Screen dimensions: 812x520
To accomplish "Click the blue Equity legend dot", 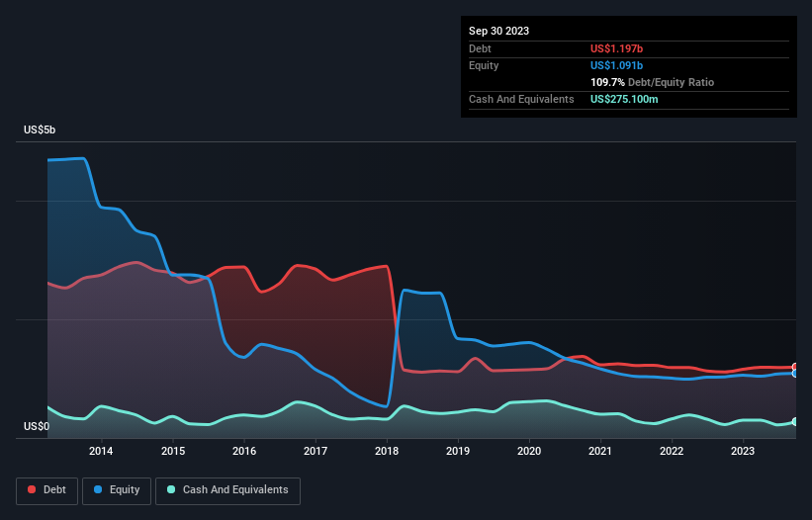I will click(x=98, y=489).
